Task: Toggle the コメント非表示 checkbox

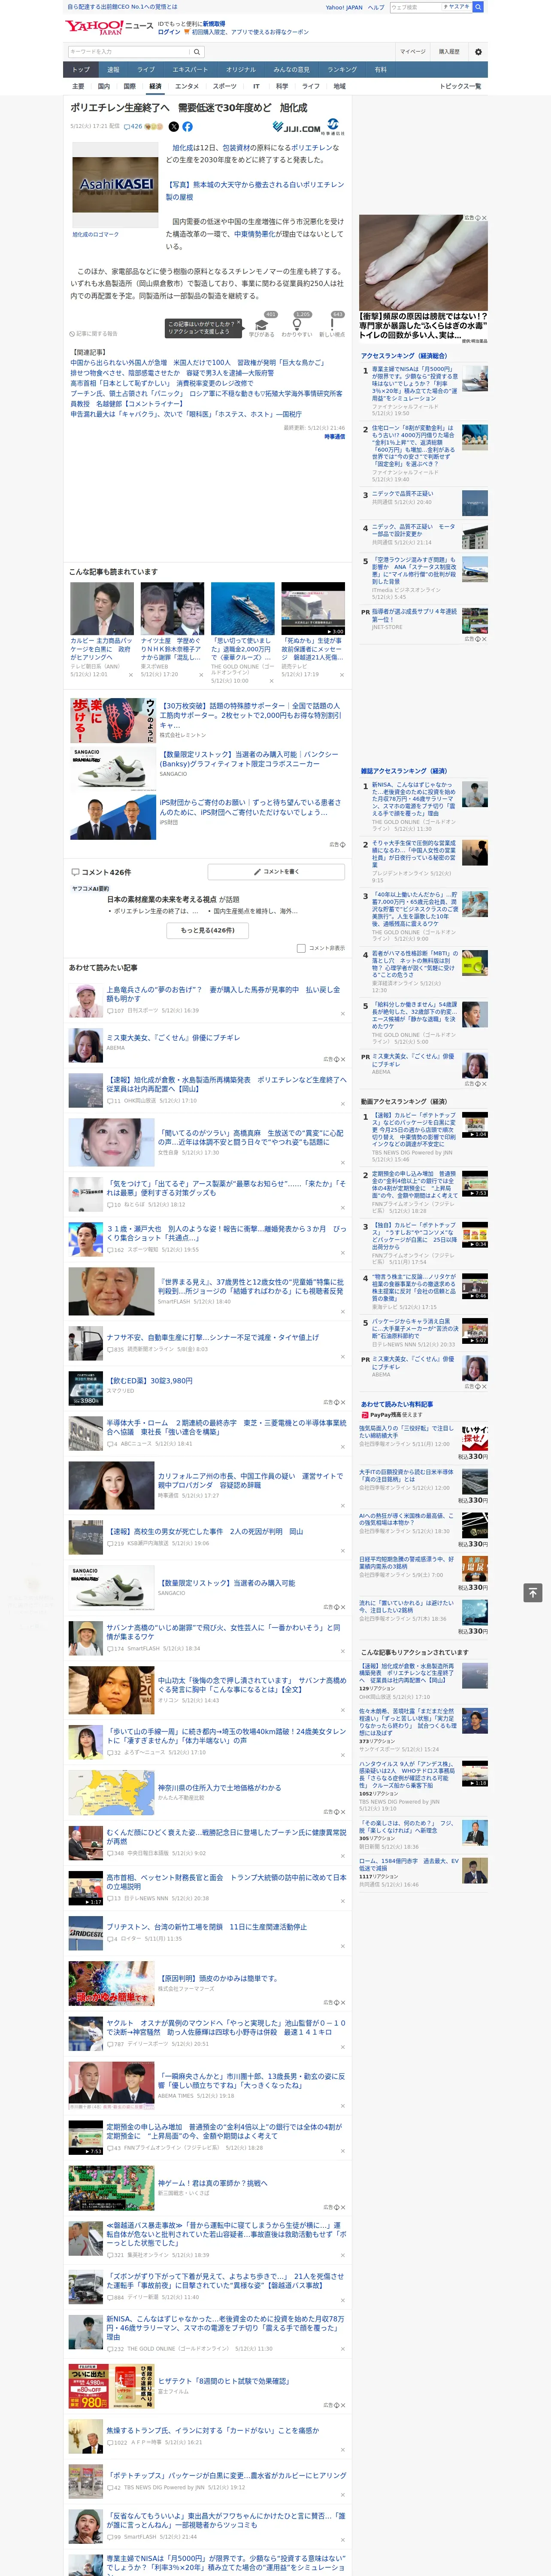Action: pyautogui.click(x=301, y=947)
